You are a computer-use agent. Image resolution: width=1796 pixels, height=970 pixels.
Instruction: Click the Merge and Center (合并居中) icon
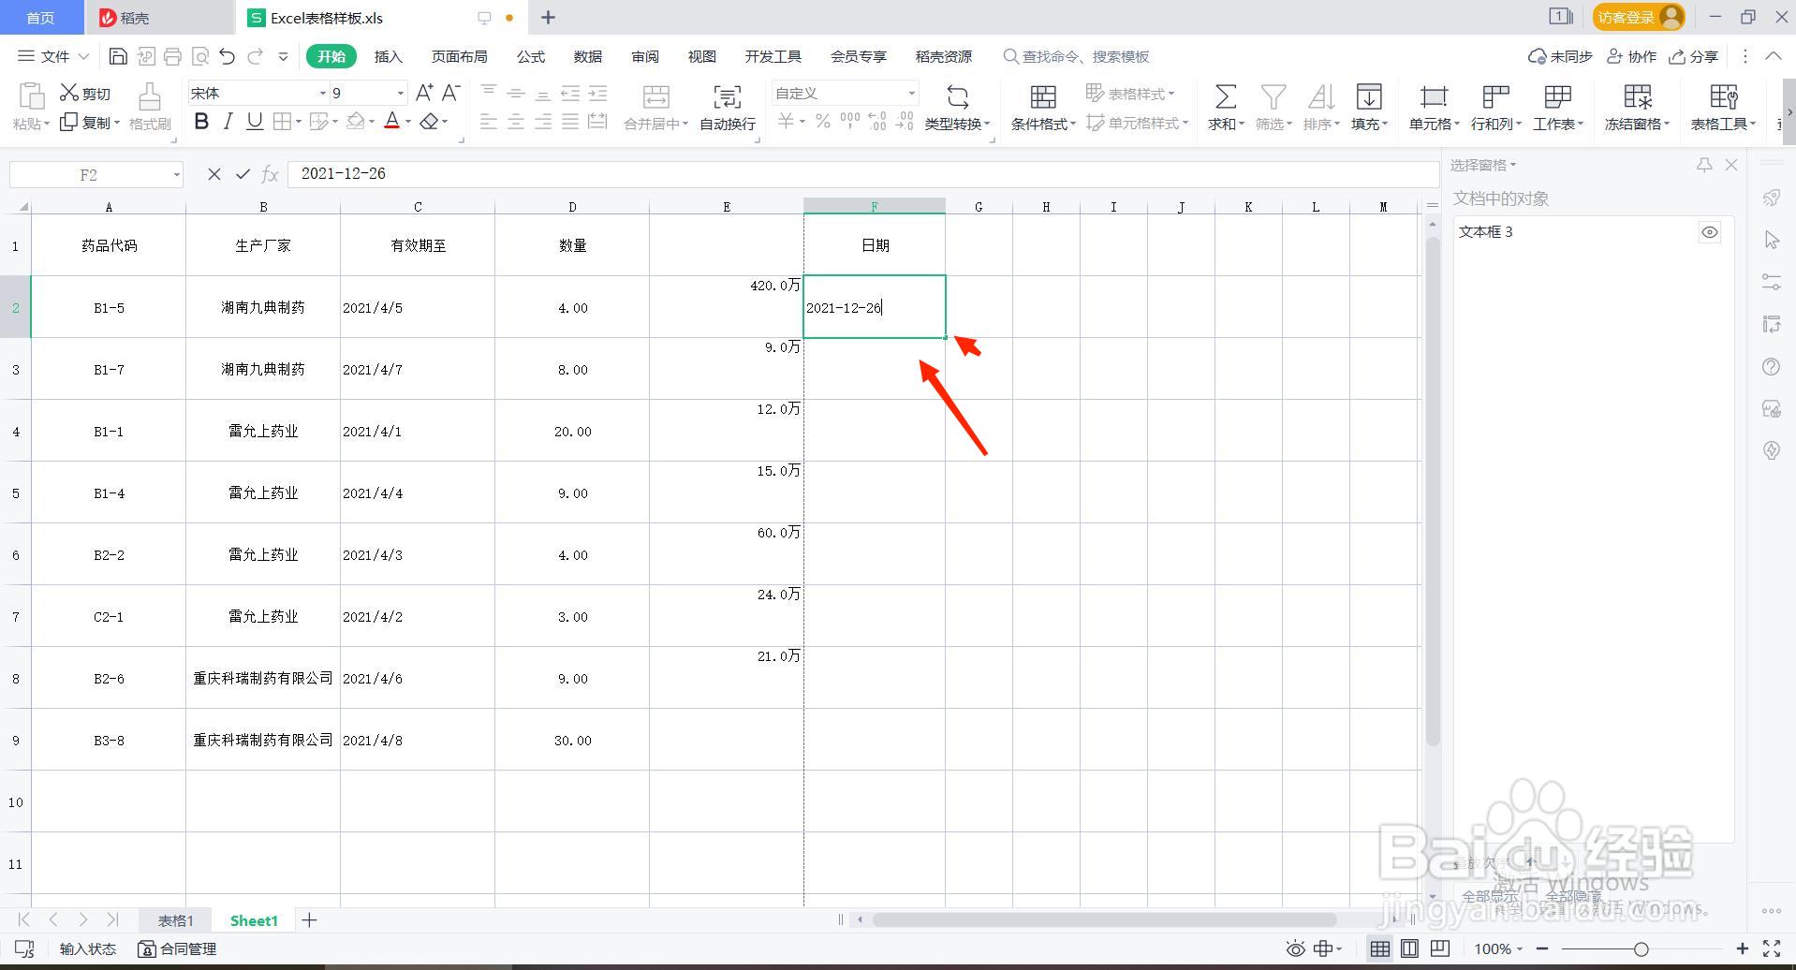point(656,97)
